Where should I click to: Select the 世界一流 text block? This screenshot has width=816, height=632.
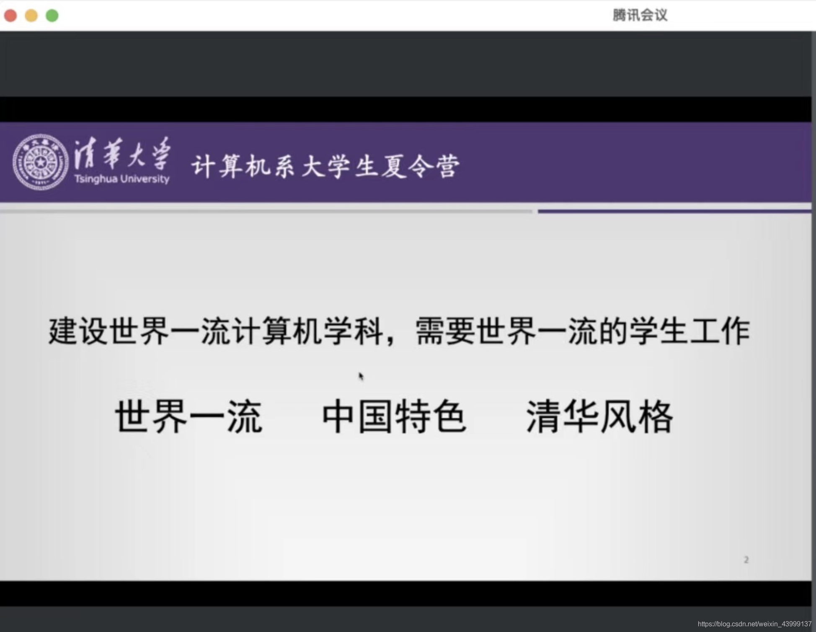point(189,416)
